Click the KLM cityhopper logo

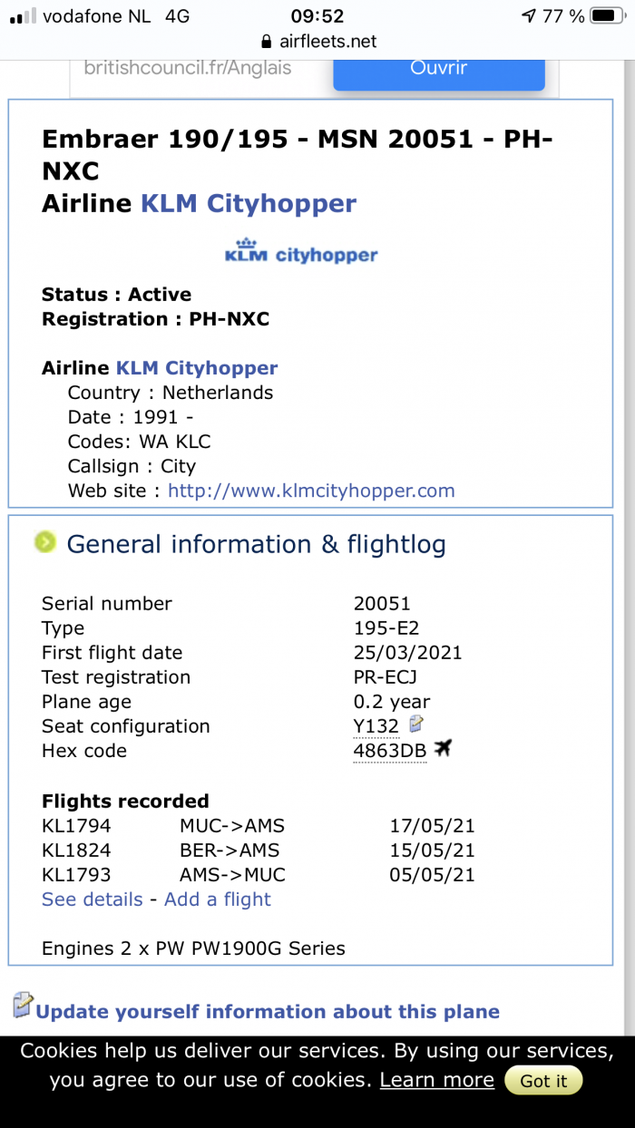click(301, 252)
